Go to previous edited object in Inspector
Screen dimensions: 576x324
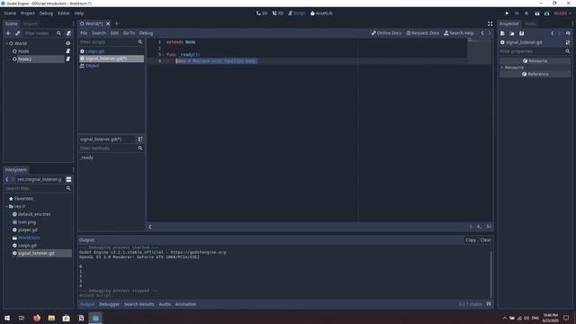(x=552, y=33)
